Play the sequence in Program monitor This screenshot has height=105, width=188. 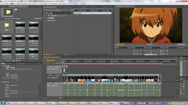151,51
